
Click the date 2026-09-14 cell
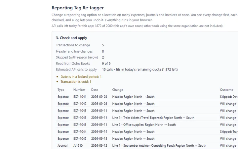[99, 132]
